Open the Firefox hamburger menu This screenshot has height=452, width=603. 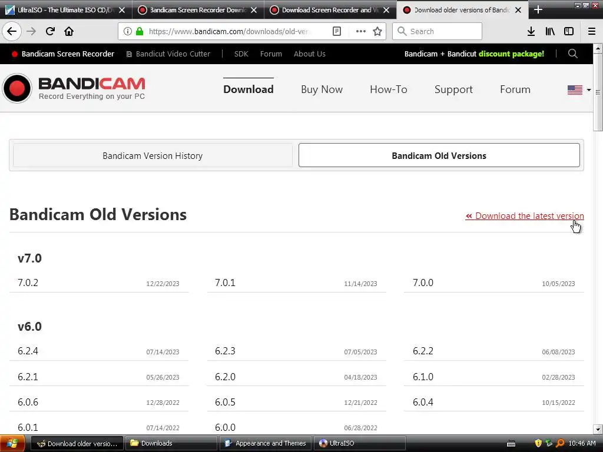point(592,31)
